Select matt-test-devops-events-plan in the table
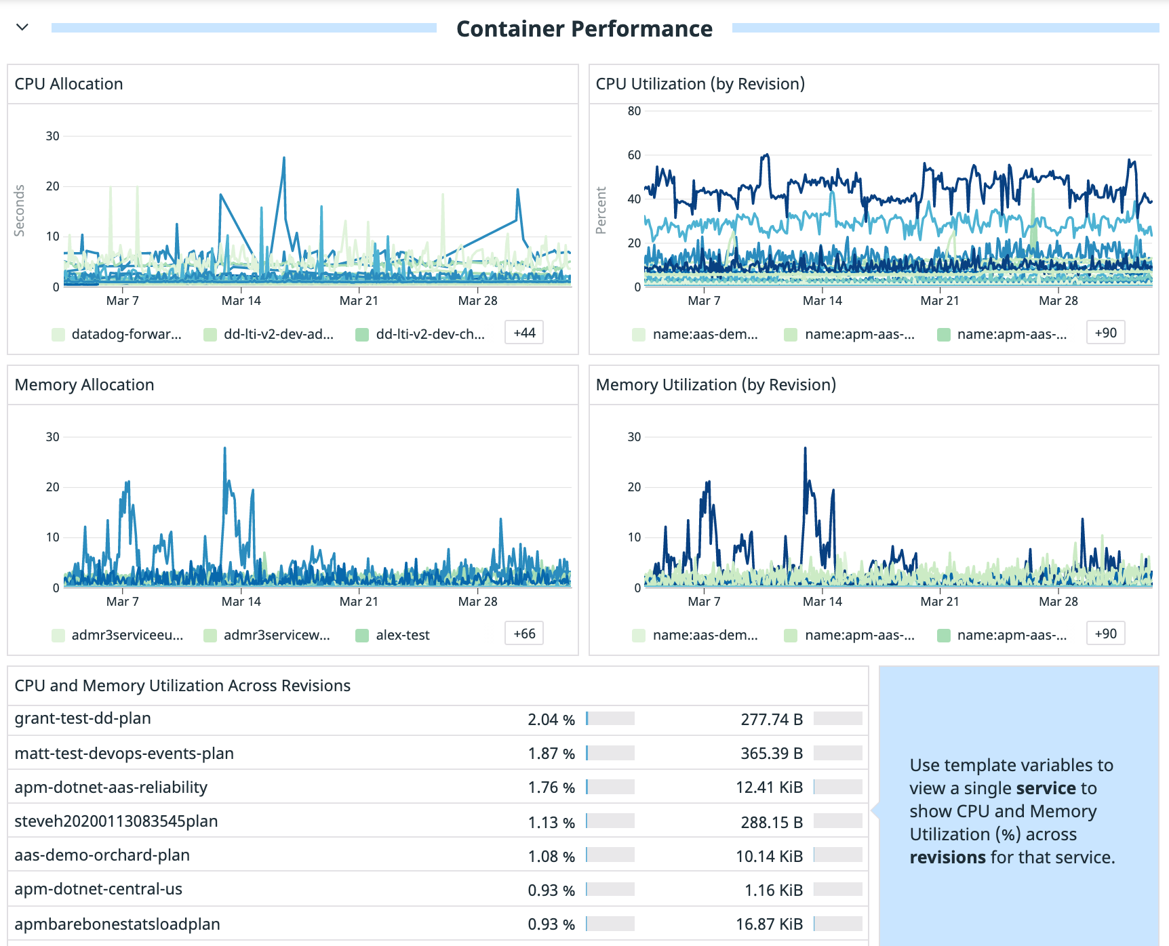The image size is (1169, 946). (x=123, y=753)
